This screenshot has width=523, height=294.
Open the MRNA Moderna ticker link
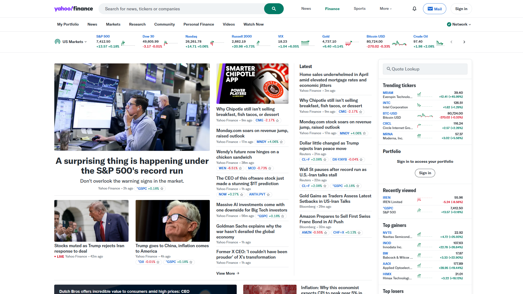[388, 134]
